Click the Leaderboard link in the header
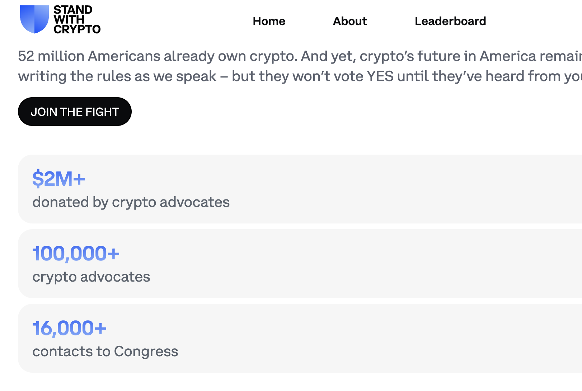 450,21
